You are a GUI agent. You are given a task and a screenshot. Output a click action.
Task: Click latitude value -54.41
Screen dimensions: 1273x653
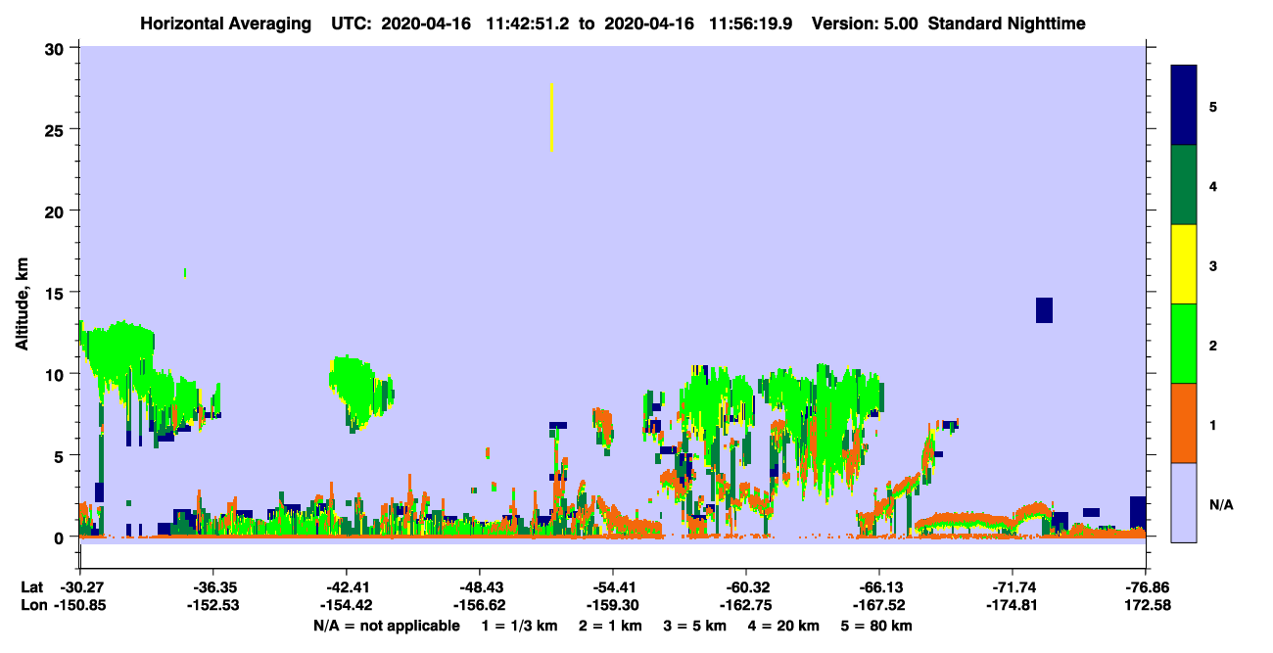613,587
